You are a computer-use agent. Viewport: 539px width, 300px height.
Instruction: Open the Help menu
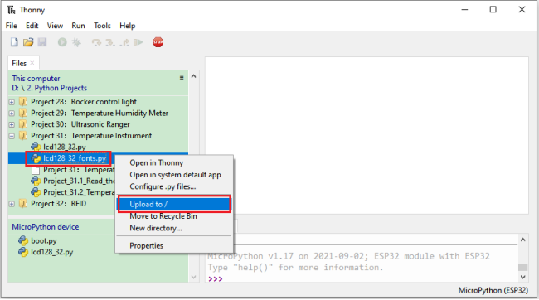(128, 26)
